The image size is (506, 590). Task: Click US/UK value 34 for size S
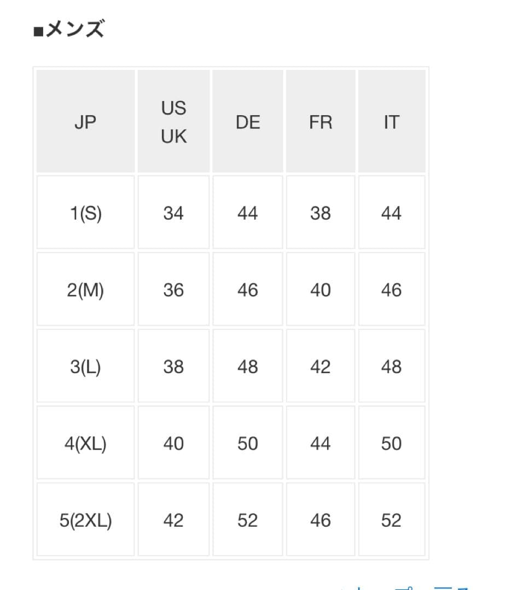click(x=173, y=213)
